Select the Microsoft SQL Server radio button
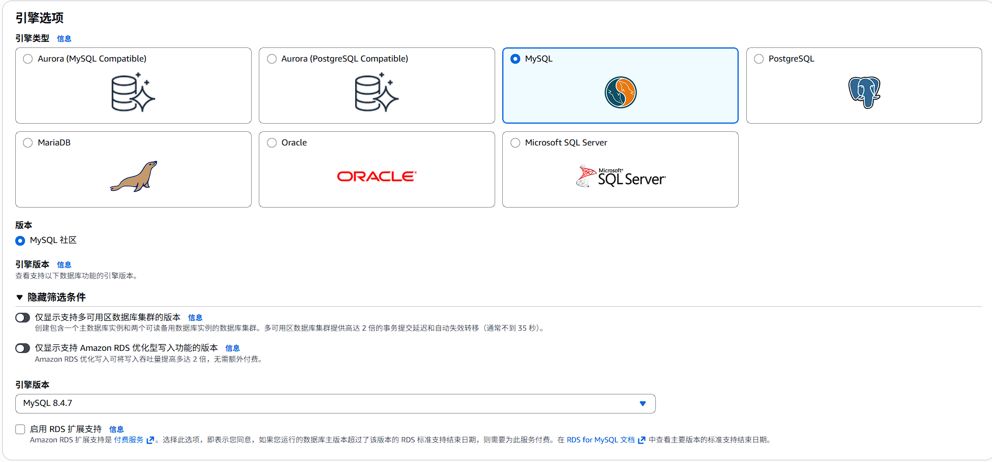Screen dimensions: 992x462 (x=515, y=143)
